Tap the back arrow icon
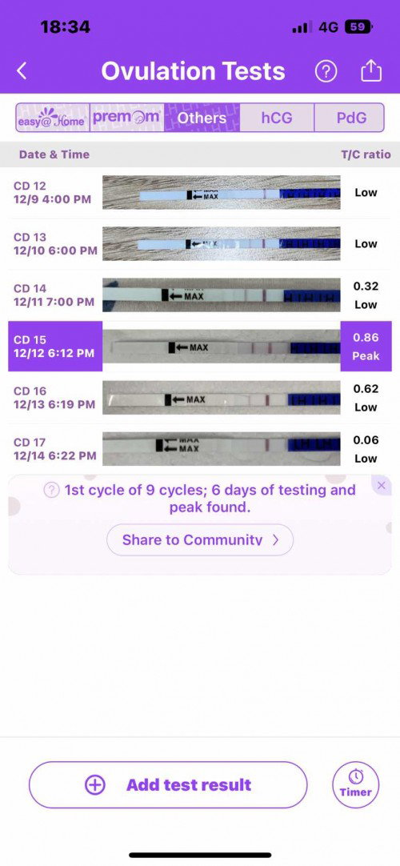 22,71
